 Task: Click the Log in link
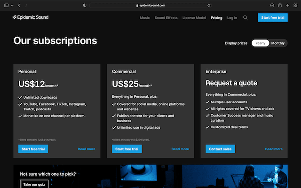click(x=232, y=18)
